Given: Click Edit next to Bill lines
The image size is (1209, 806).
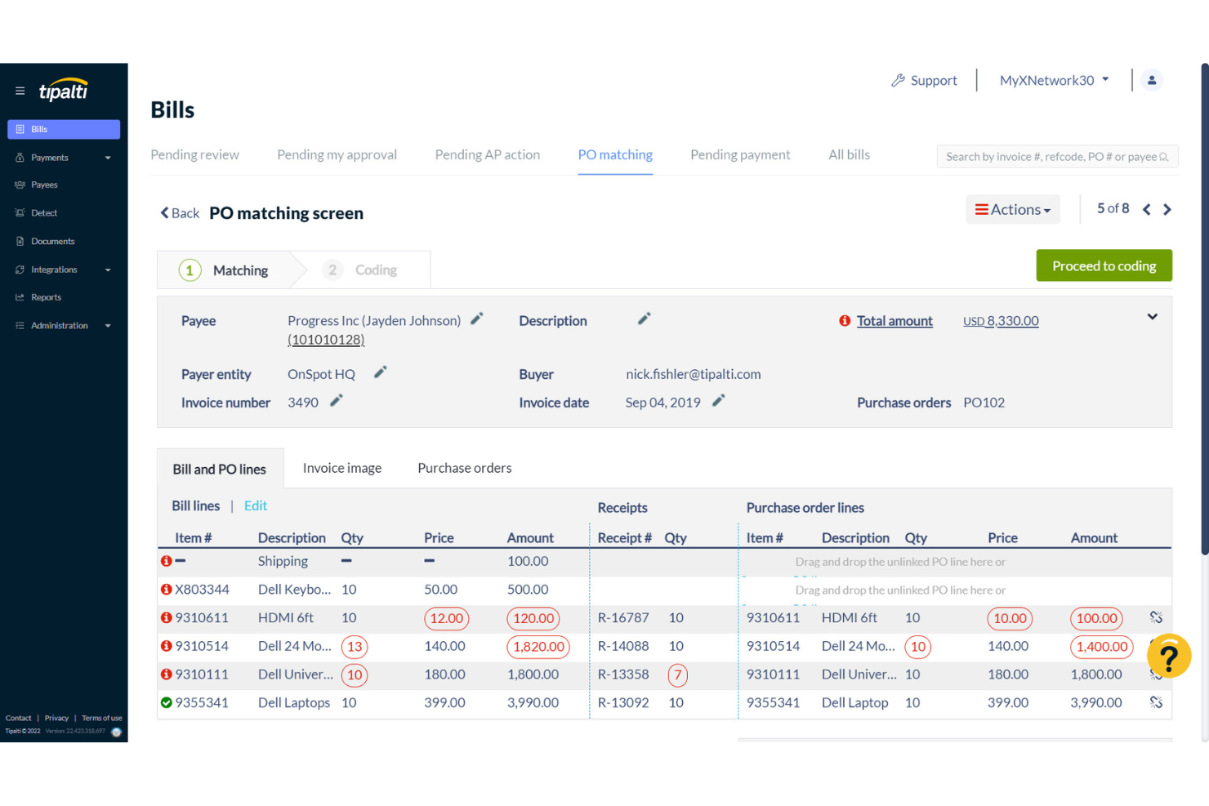Looking at the screenshot, I should [255, 505].
